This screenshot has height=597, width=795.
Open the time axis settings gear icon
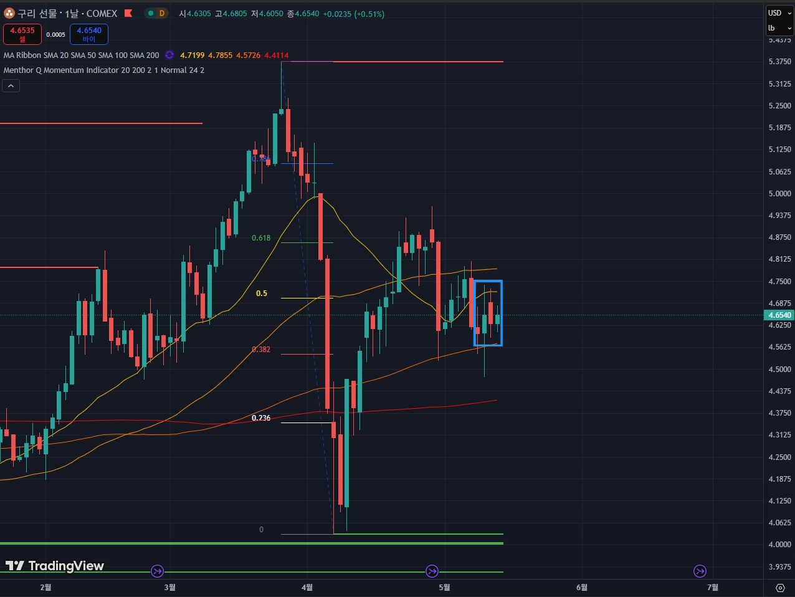[780, 588]
